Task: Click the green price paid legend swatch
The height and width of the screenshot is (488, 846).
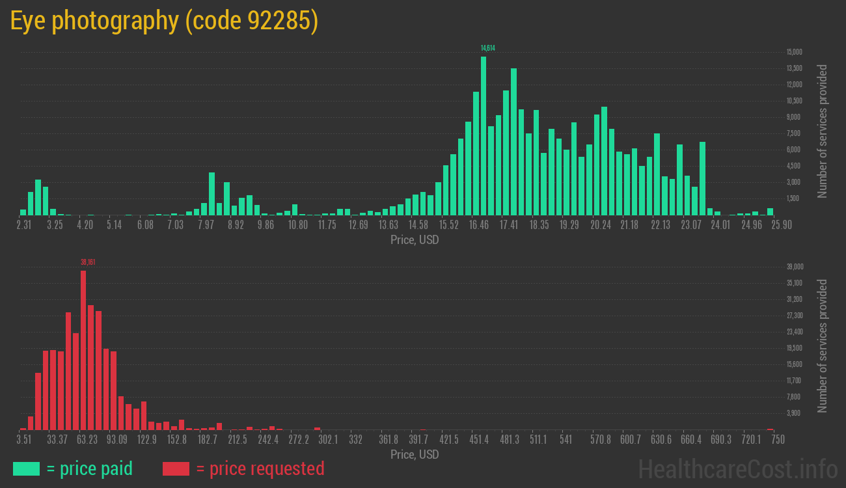Action: click(x=26, y=468)
